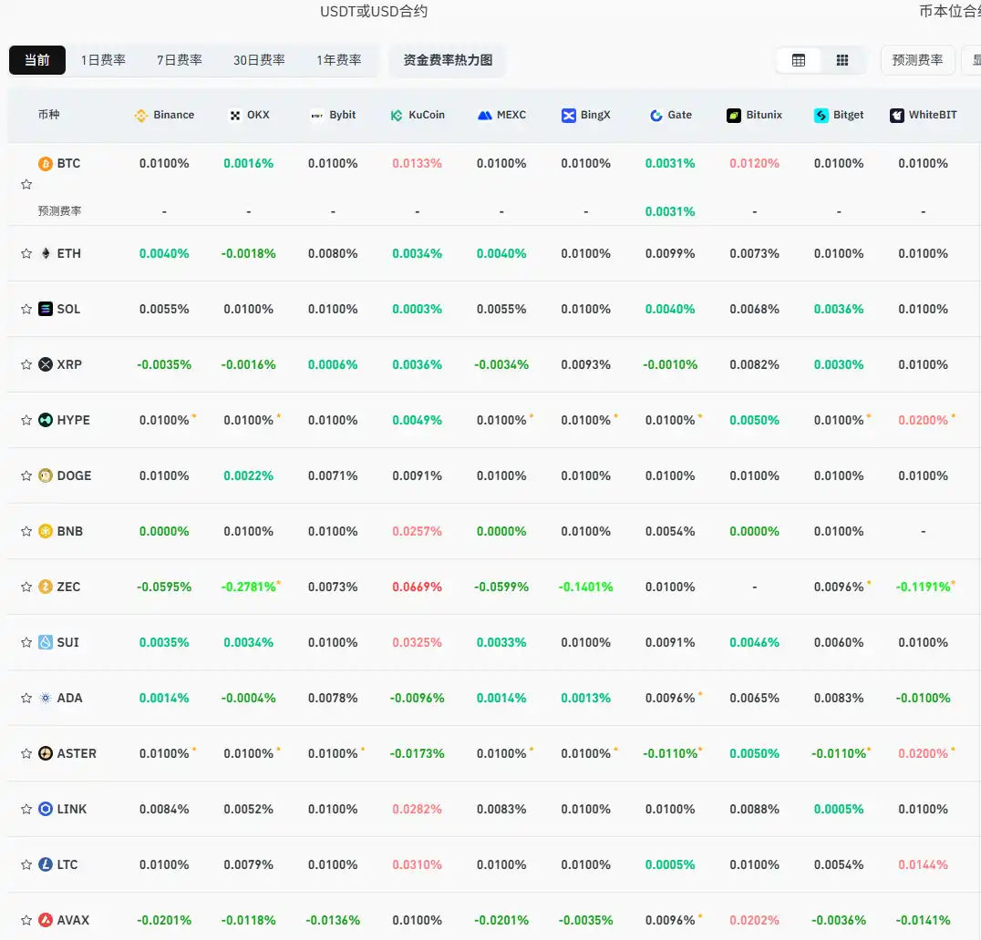Click ZEC OKX rate -0.2781%

(248, 587)
